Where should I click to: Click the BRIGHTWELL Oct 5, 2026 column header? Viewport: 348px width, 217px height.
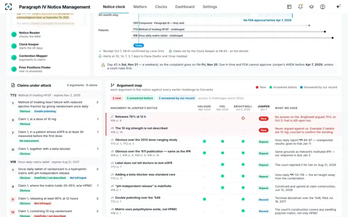click(x=243, y=108)
